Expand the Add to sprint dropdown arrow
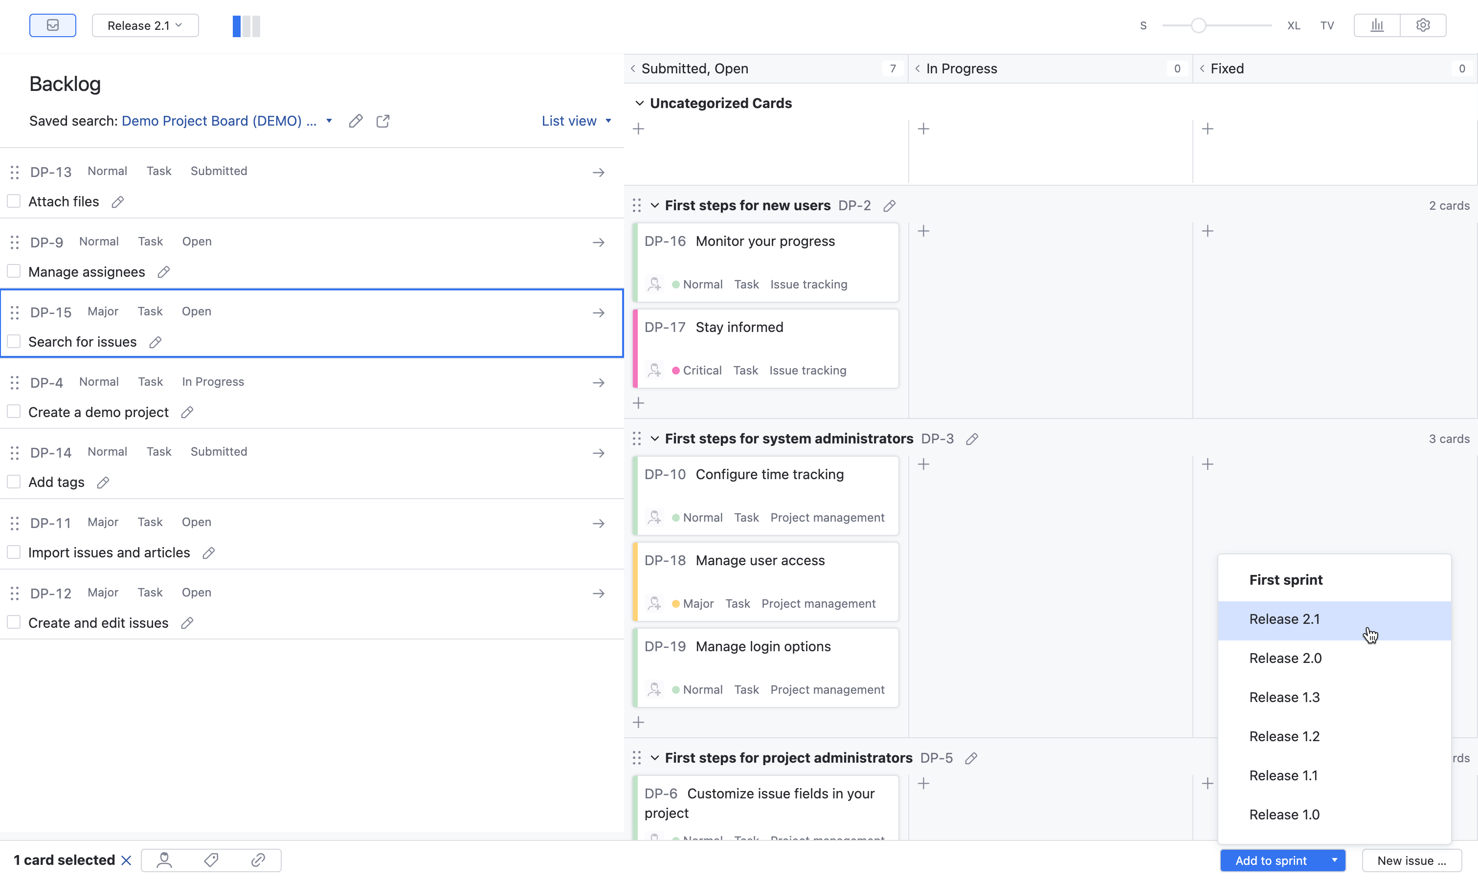 coord(1334,860)
